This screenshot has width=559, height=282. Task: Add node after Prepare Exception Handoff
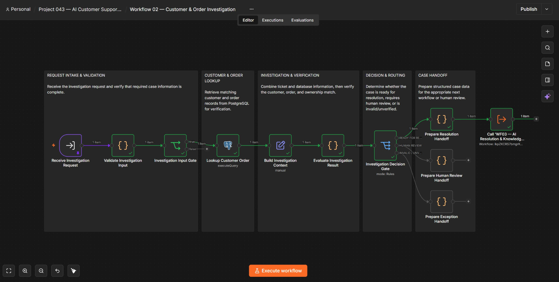pyautogui.click(x=468, y=201)
